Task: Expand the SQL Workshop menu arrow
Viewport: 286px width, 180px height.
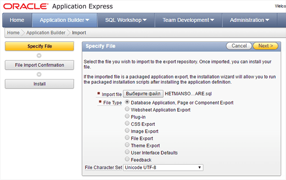Action: [x=145, y=20]
